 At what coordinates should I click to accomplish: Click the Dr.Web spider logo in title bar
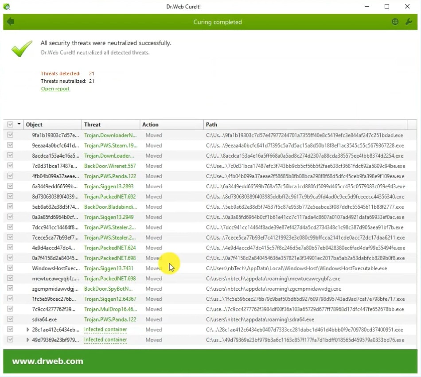(x=6, y=7)
